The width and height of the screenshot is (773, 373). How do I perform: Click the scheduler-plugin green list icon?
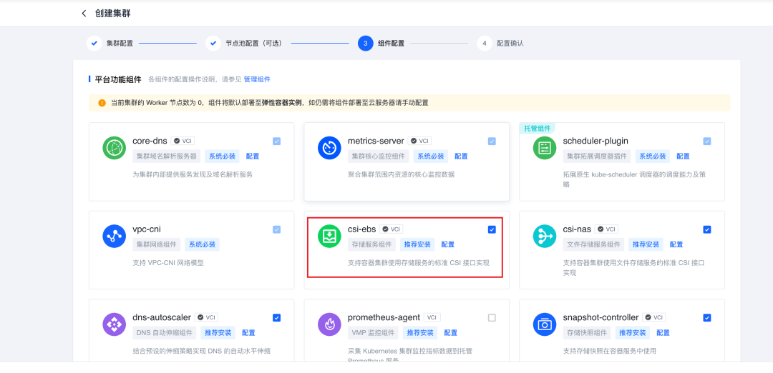[x=545, y=148]
